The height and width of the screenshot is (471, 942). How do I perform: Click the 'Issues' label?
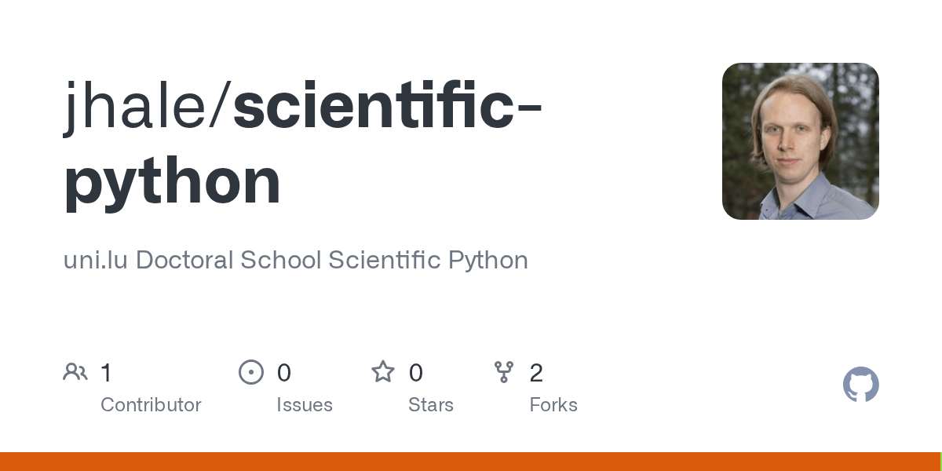pyautogui.click(x=305, y=405)
